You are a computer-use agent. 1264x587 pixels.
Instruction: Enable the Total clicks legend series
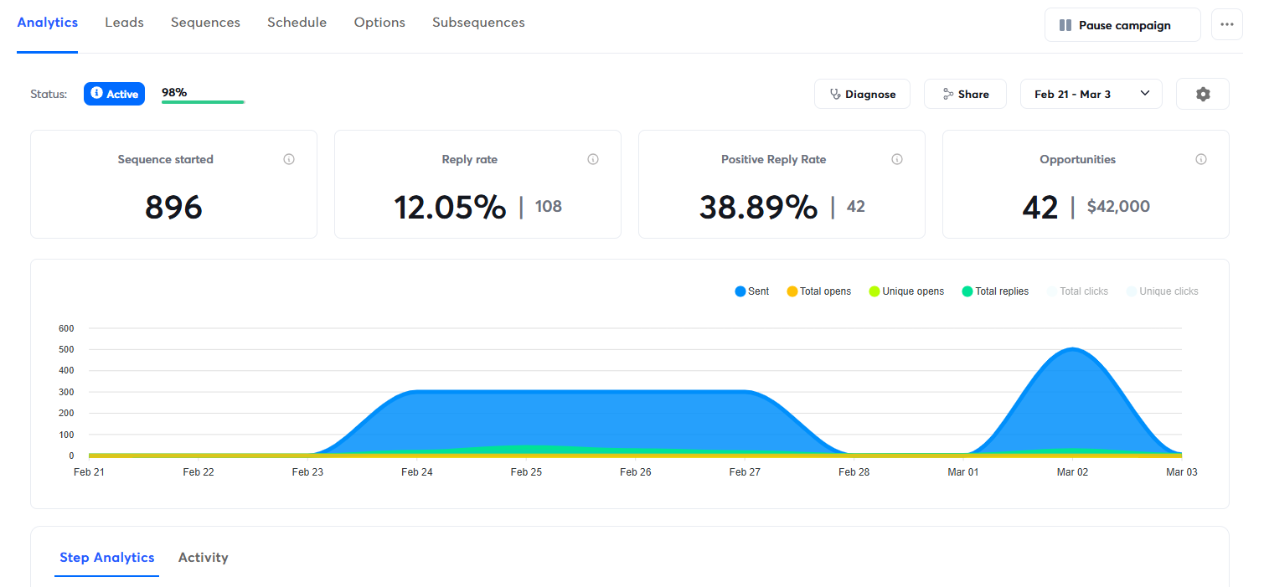1077,291
